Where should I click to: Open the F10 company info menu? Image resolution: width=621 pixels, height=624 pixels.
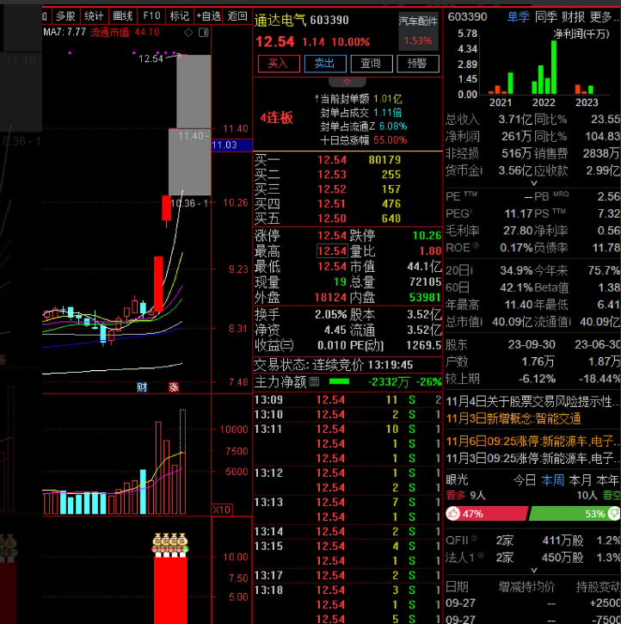(x=151, y=15)
